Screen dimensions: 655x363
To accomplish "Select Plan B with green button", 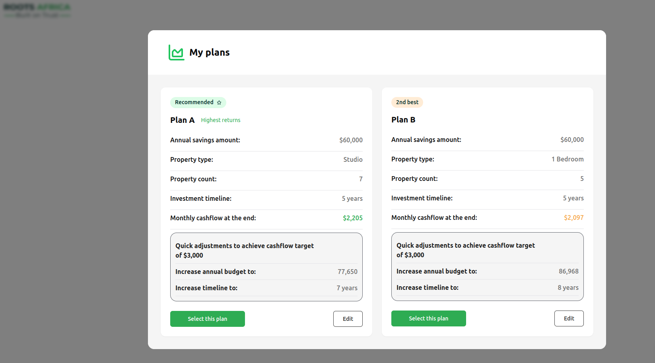I will (x=428, y=318).
